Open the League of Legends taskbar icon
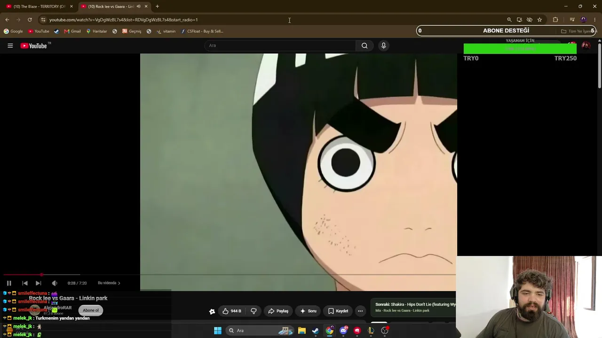Image resolution: width=602 pixels, height=338 pixels. (x=371, y=330)
